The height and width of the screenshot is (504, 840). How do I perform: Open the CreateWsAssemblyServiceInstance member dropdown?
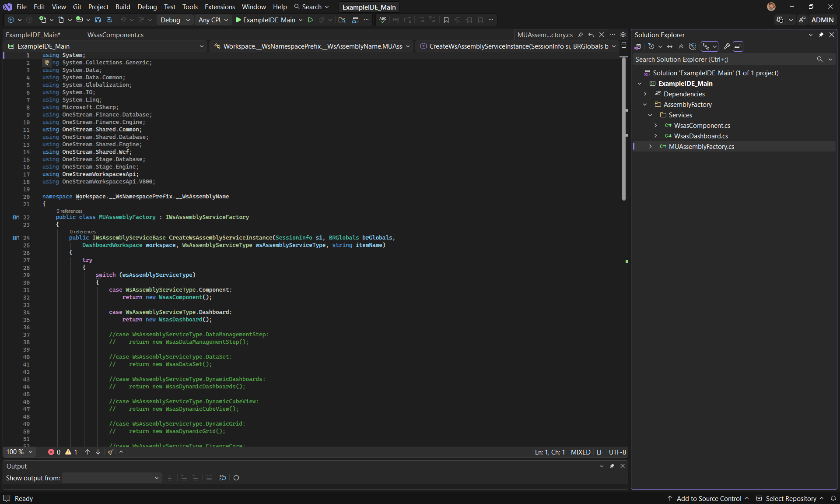pyautogui.click(x=518, y=46)
